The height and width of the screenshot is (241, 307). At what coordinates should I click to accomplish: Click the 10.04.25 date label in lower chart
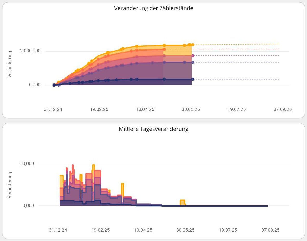coord(143,230)
